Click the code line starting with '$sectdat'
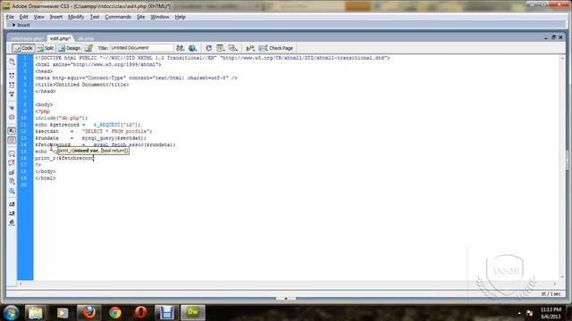This screenshot has height=321, width=572. pos(93,131)
